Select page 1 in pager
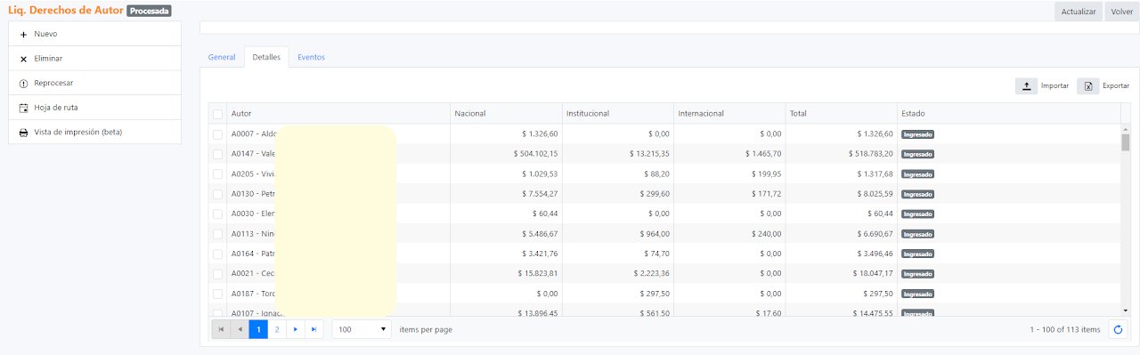The image size is (1140, 355). [x=258, y=329]
